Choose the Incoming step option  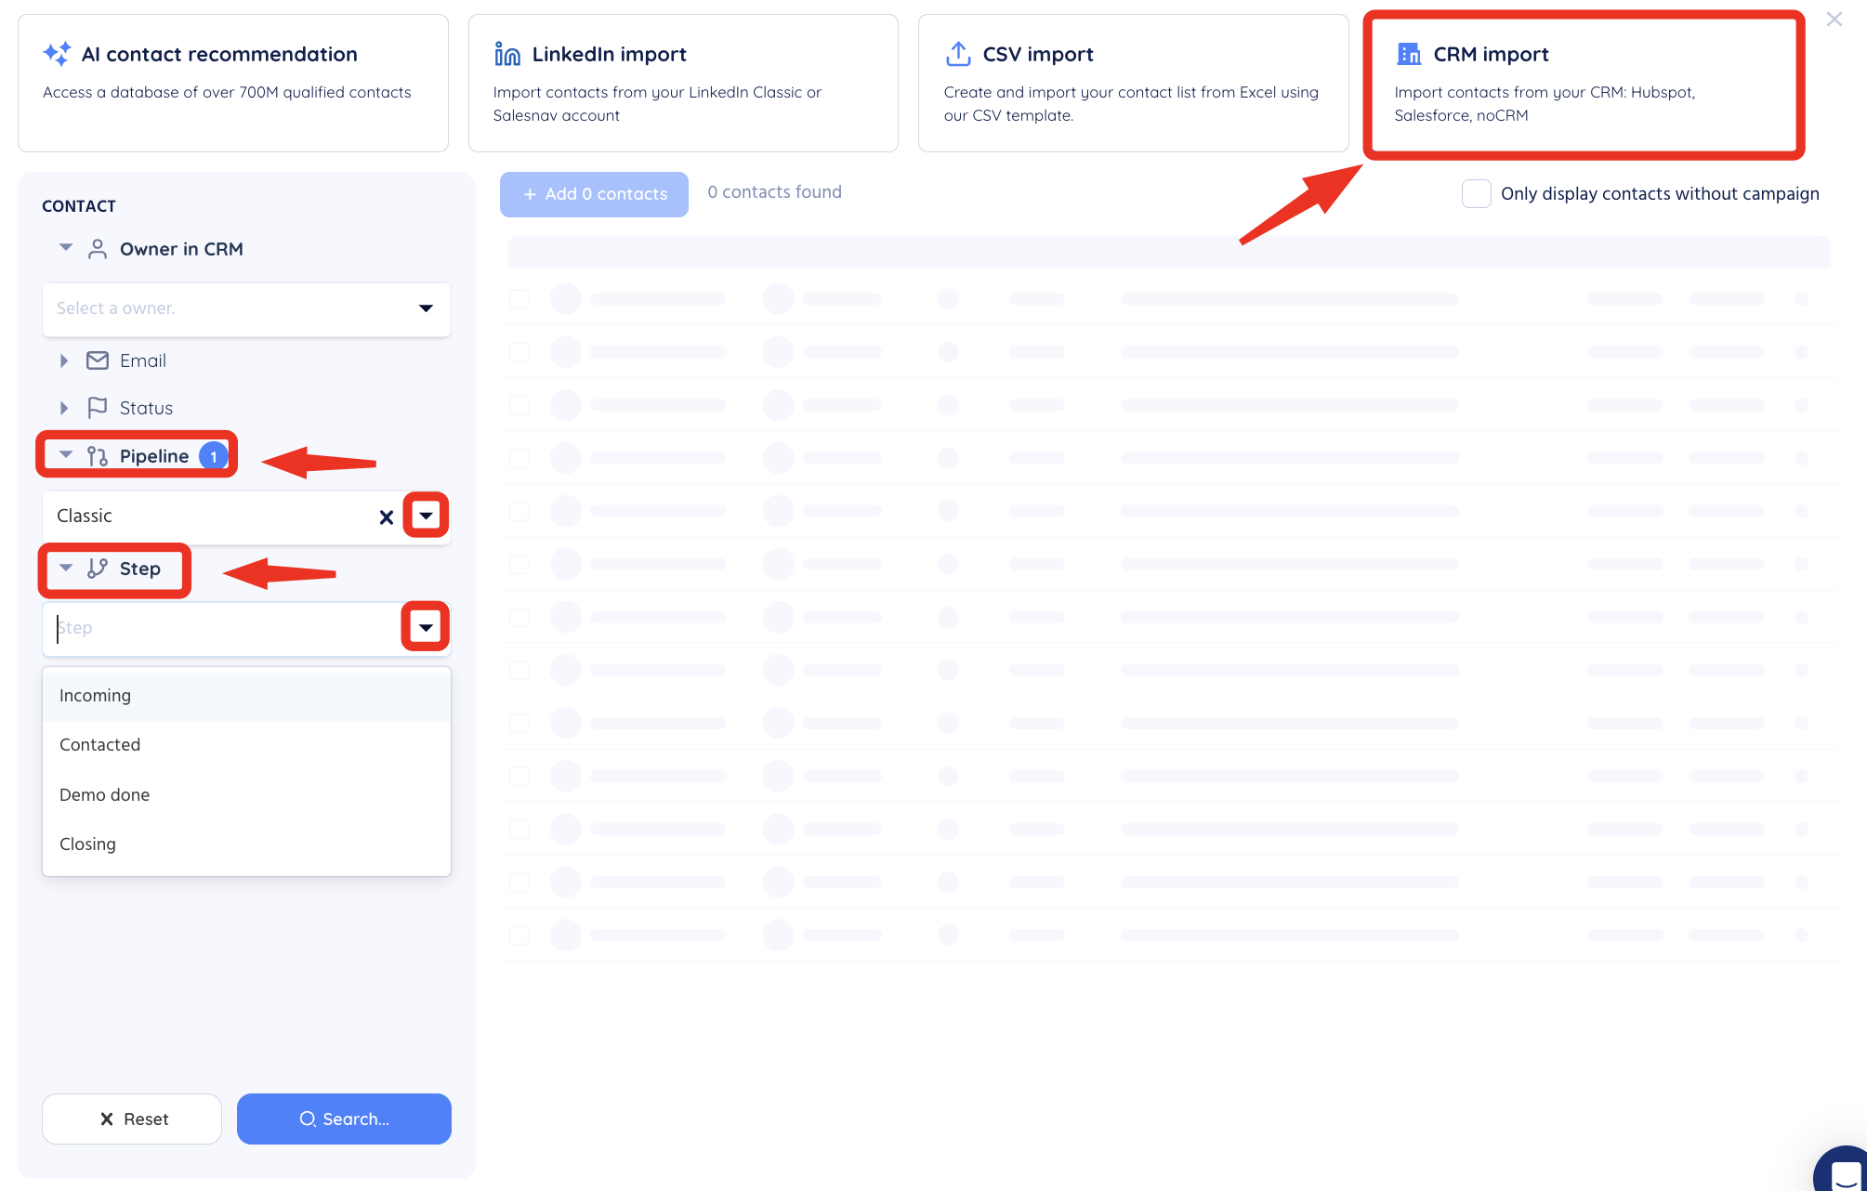[x=246, y=696]
